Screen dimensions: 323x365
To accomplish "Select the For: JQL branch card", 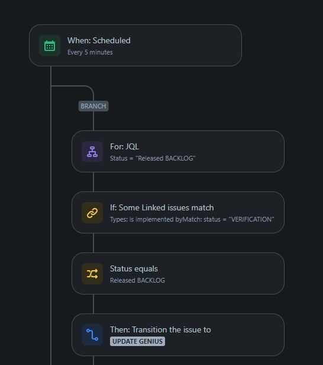I will pyautogui.click(x=178, y=152).
